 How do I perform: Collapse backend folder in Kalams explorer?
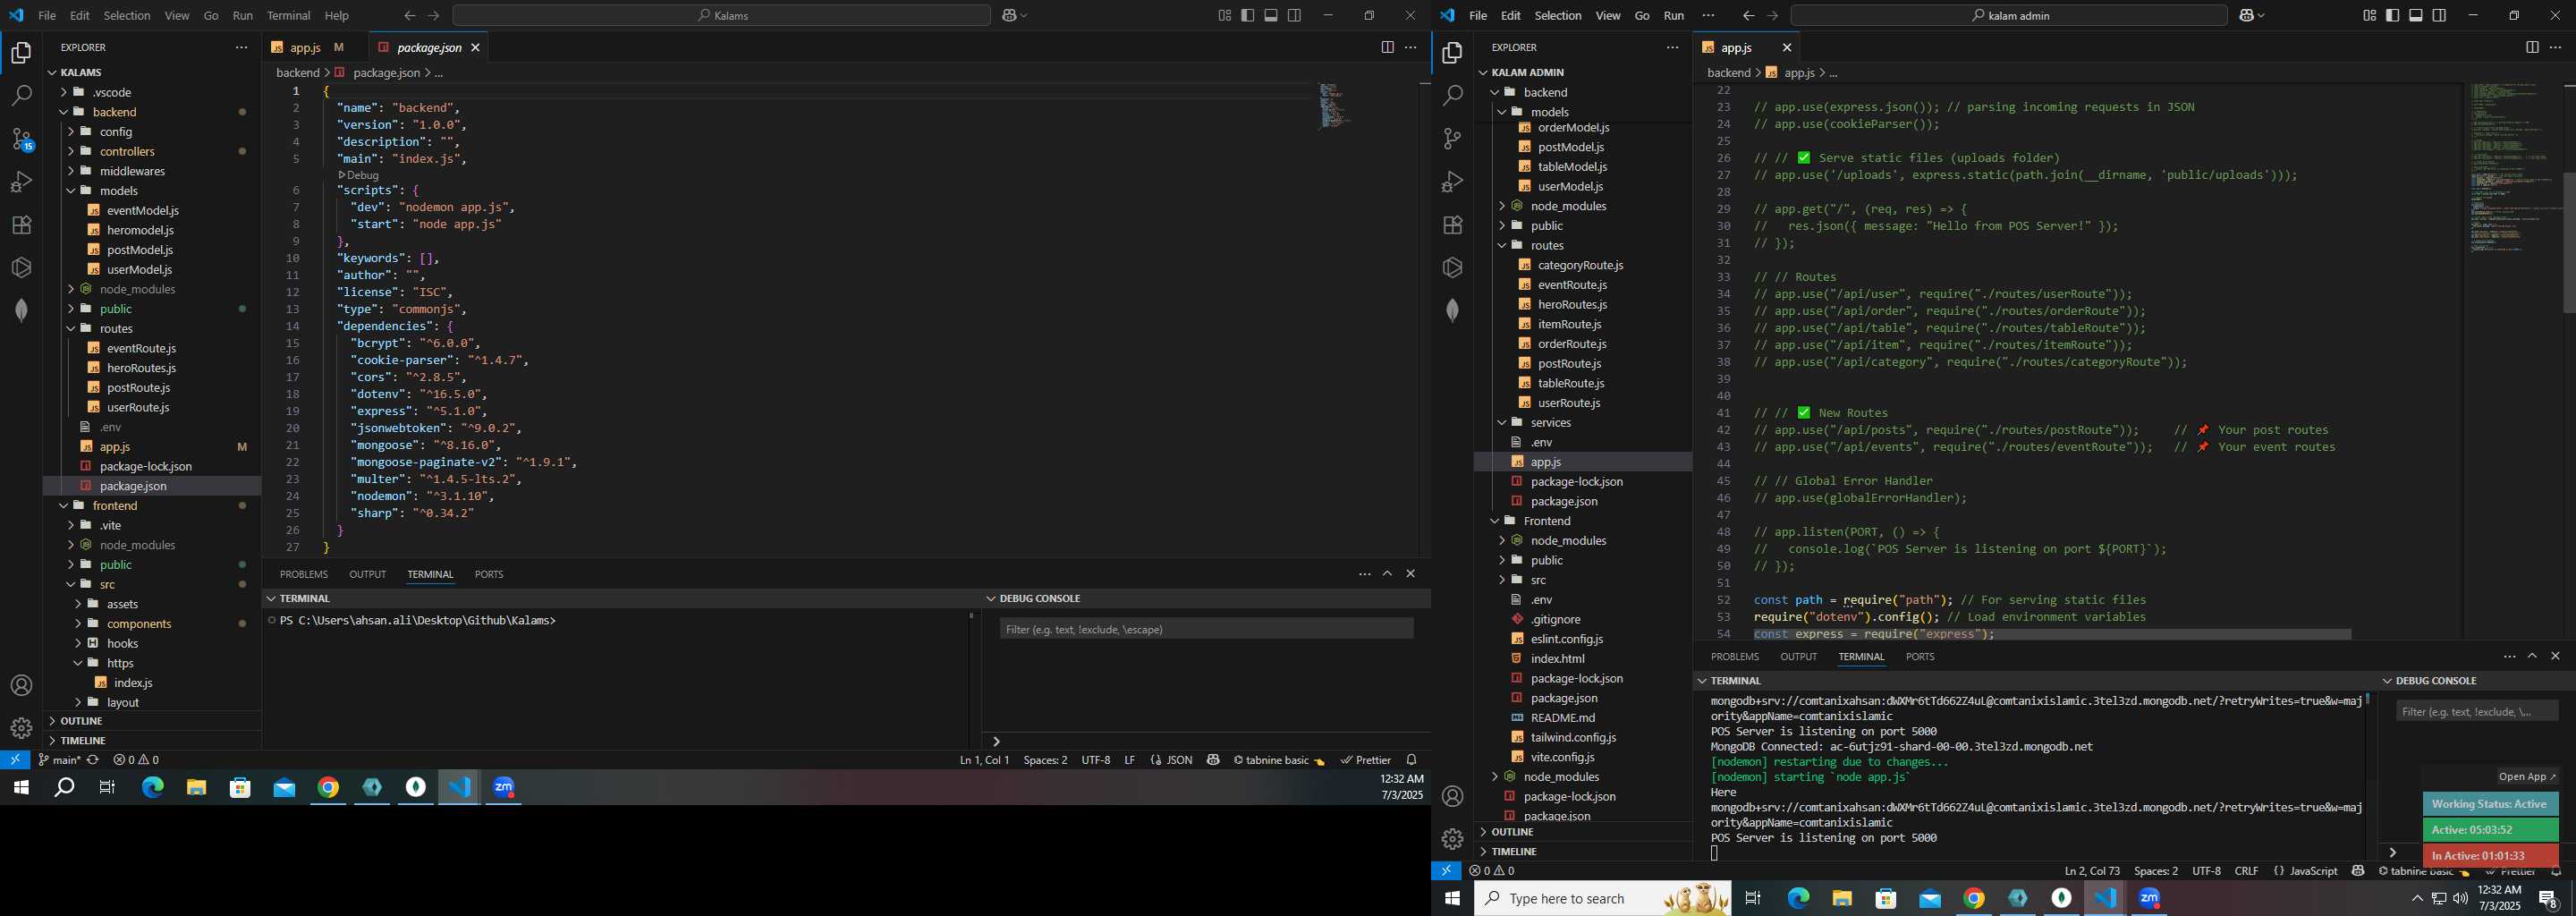[152, 112]
